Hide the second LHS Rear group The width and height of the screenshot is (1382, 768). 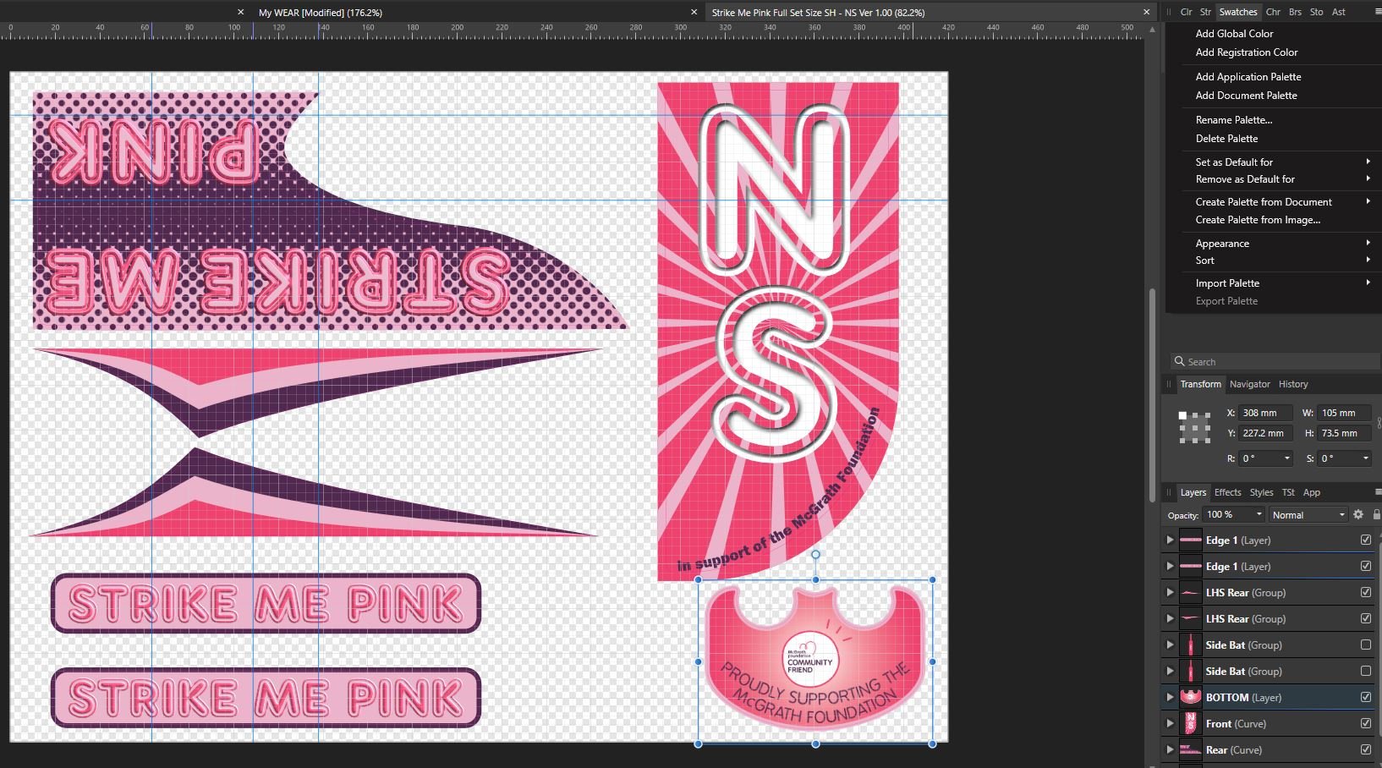1366,618
